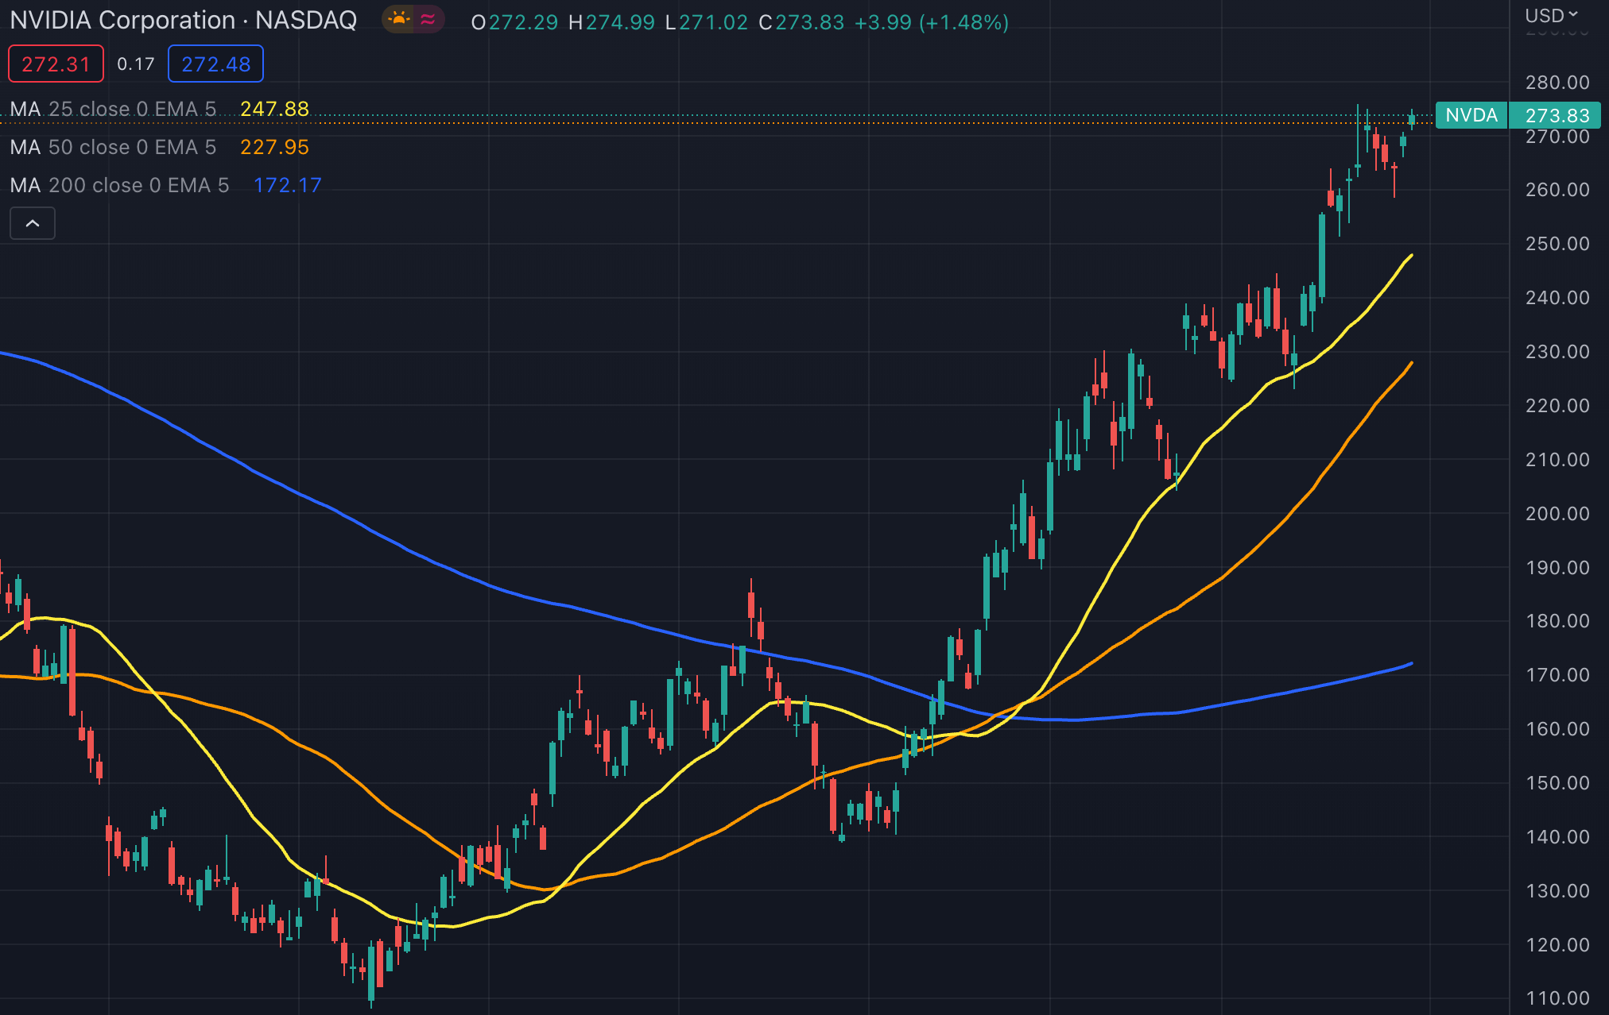
Task: Click the 273.83 current price label on axis
Action: [x=1557, y=115]
